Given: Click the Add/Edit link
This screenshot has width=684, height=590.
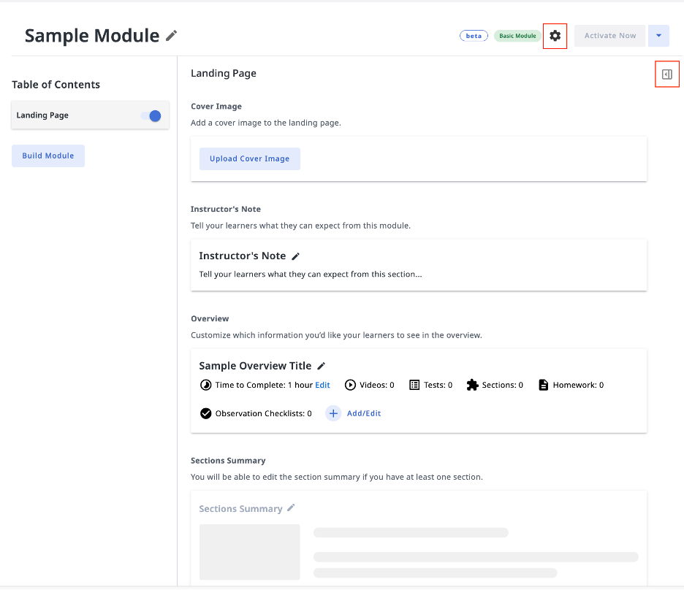Looking at the screenshot, I should (x=364, y=413).
